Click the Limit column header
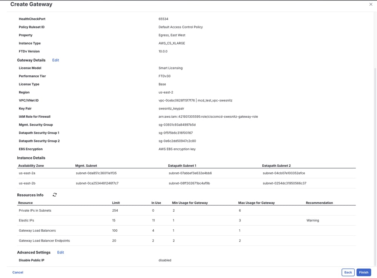 point(116,203)
